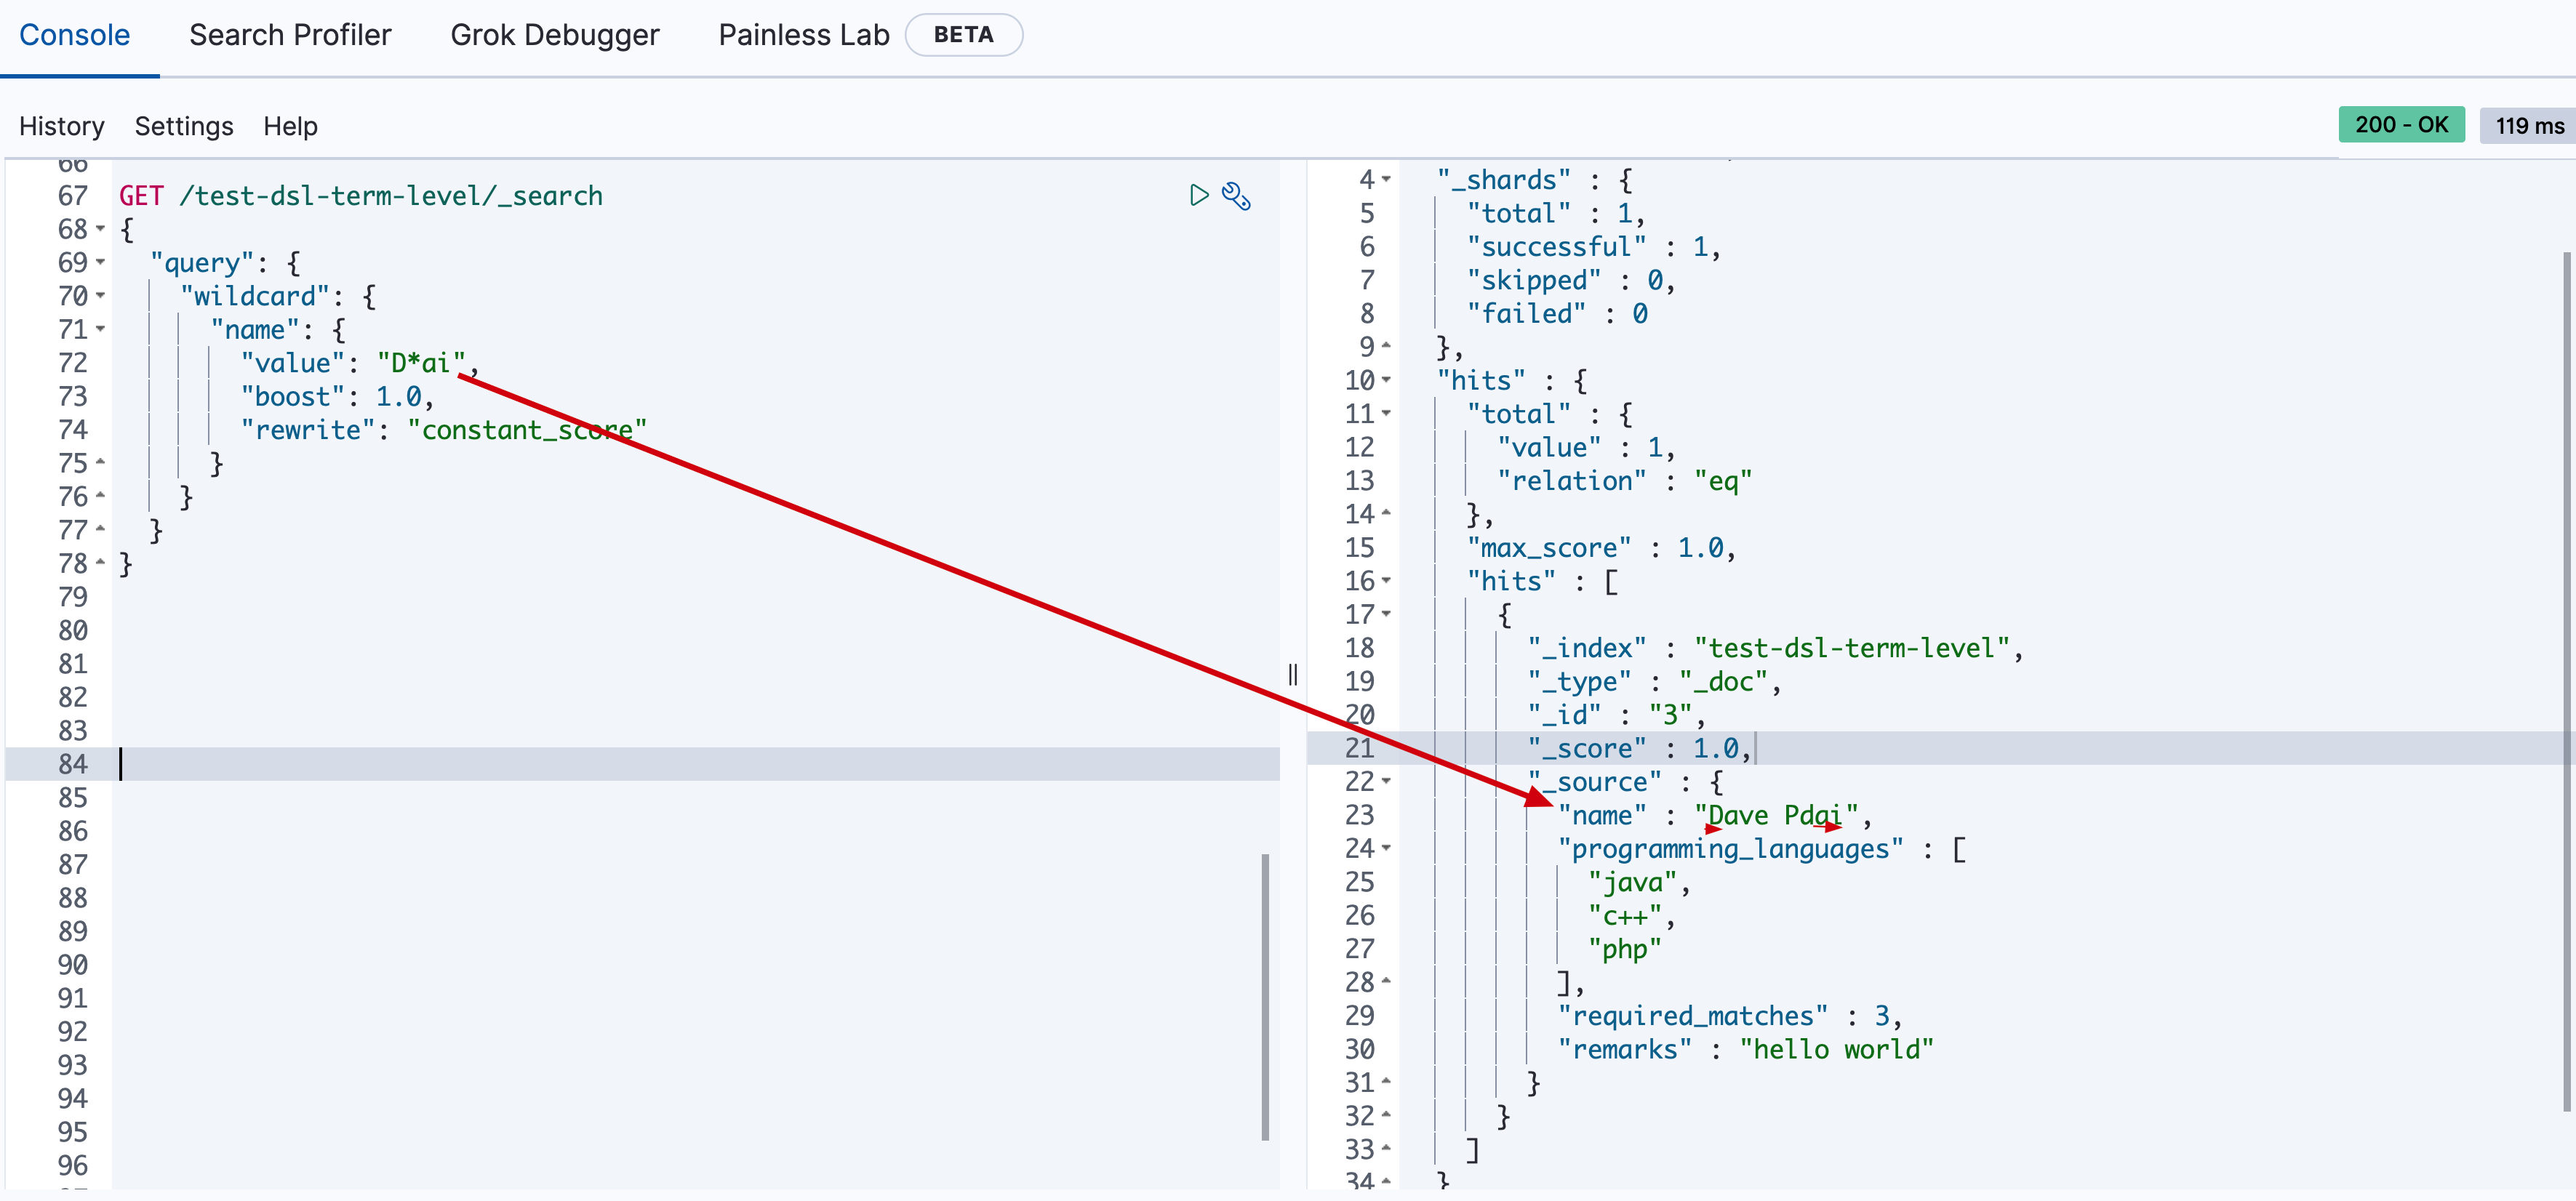Image resolution: width=2576 pixels, height=1201 pixels.
Task: Open the wrench request options icon
Action: point(1237,196)
